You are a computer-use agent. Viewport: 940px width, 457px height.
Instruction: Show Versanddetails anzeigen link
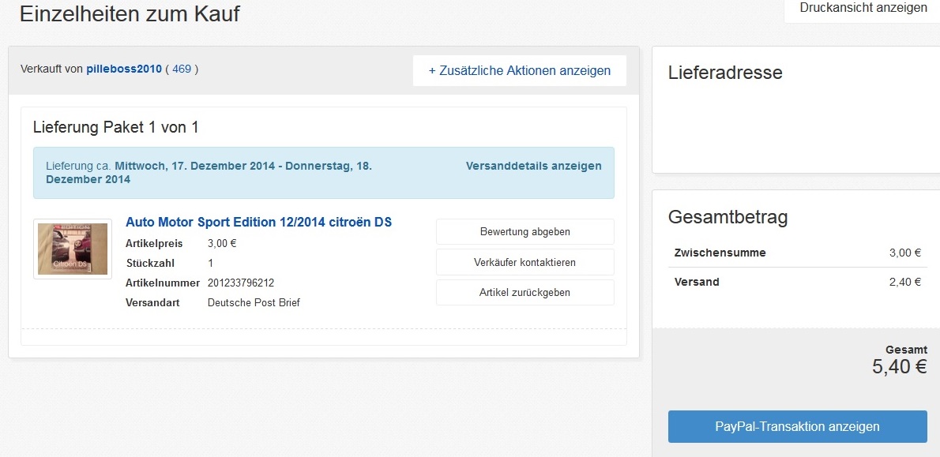pyautogui.click(x=533, y=167)
